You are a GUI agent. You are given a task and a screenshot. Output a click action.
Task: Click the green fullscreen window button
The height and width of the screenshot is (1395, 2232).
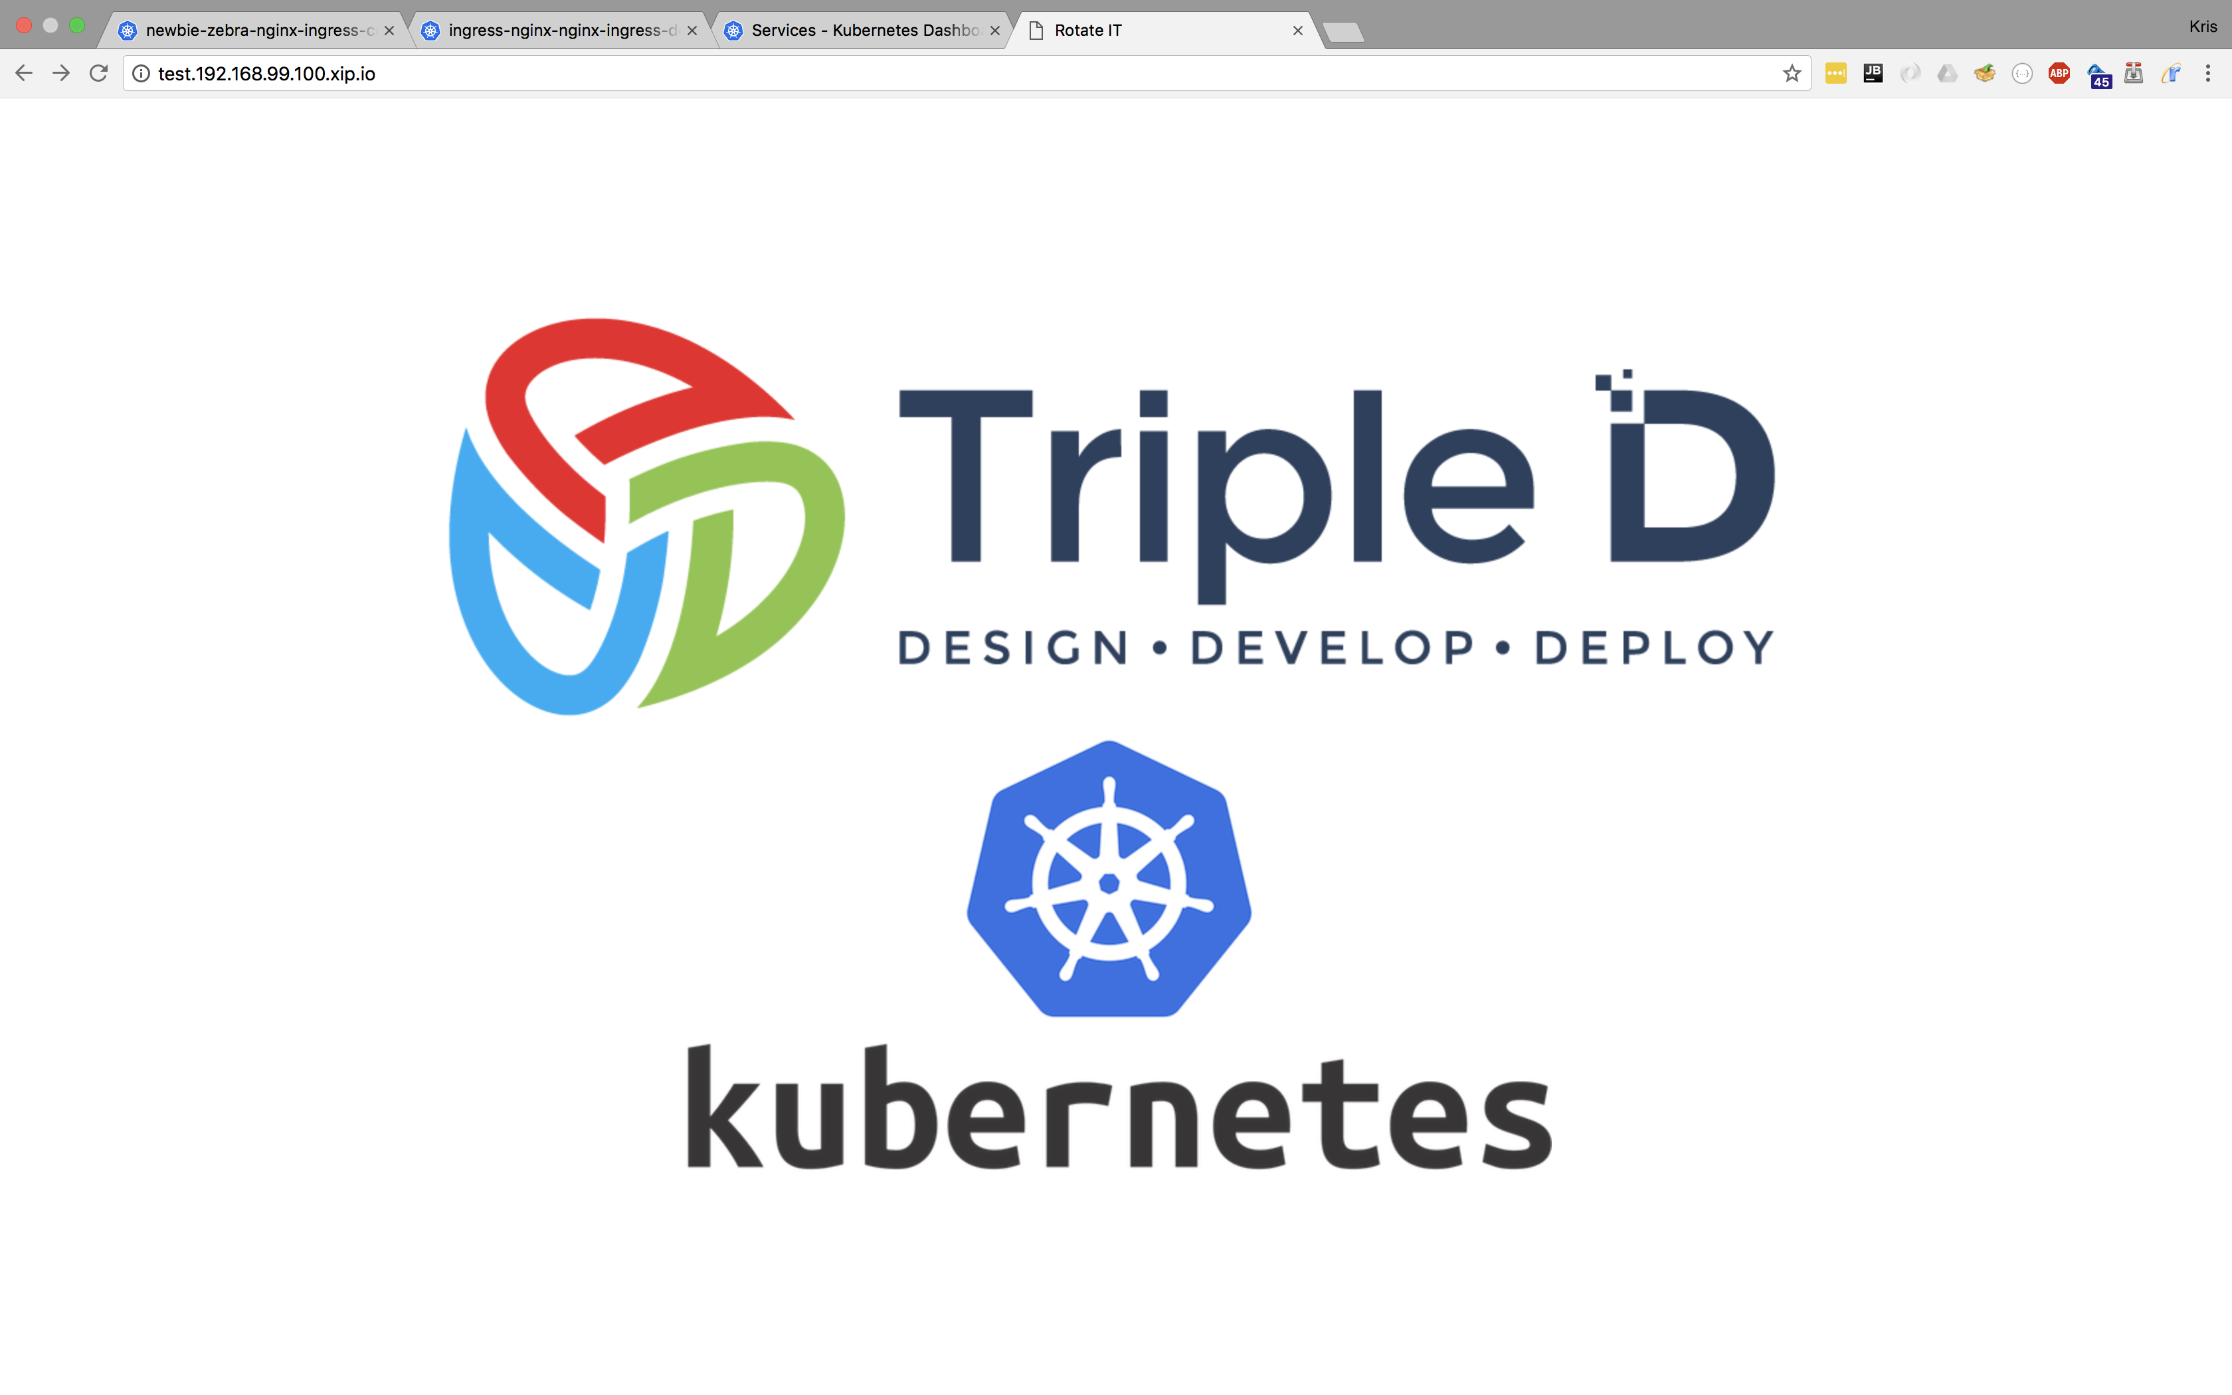(x=78, y=26)
